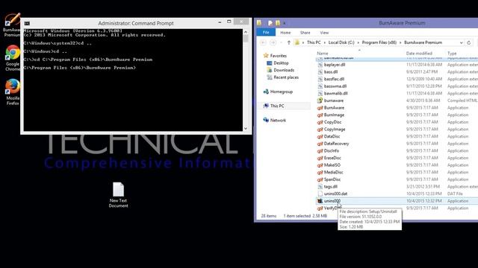Open Downloads in the navigation pane
478x268 pixels.
(281, 70)
